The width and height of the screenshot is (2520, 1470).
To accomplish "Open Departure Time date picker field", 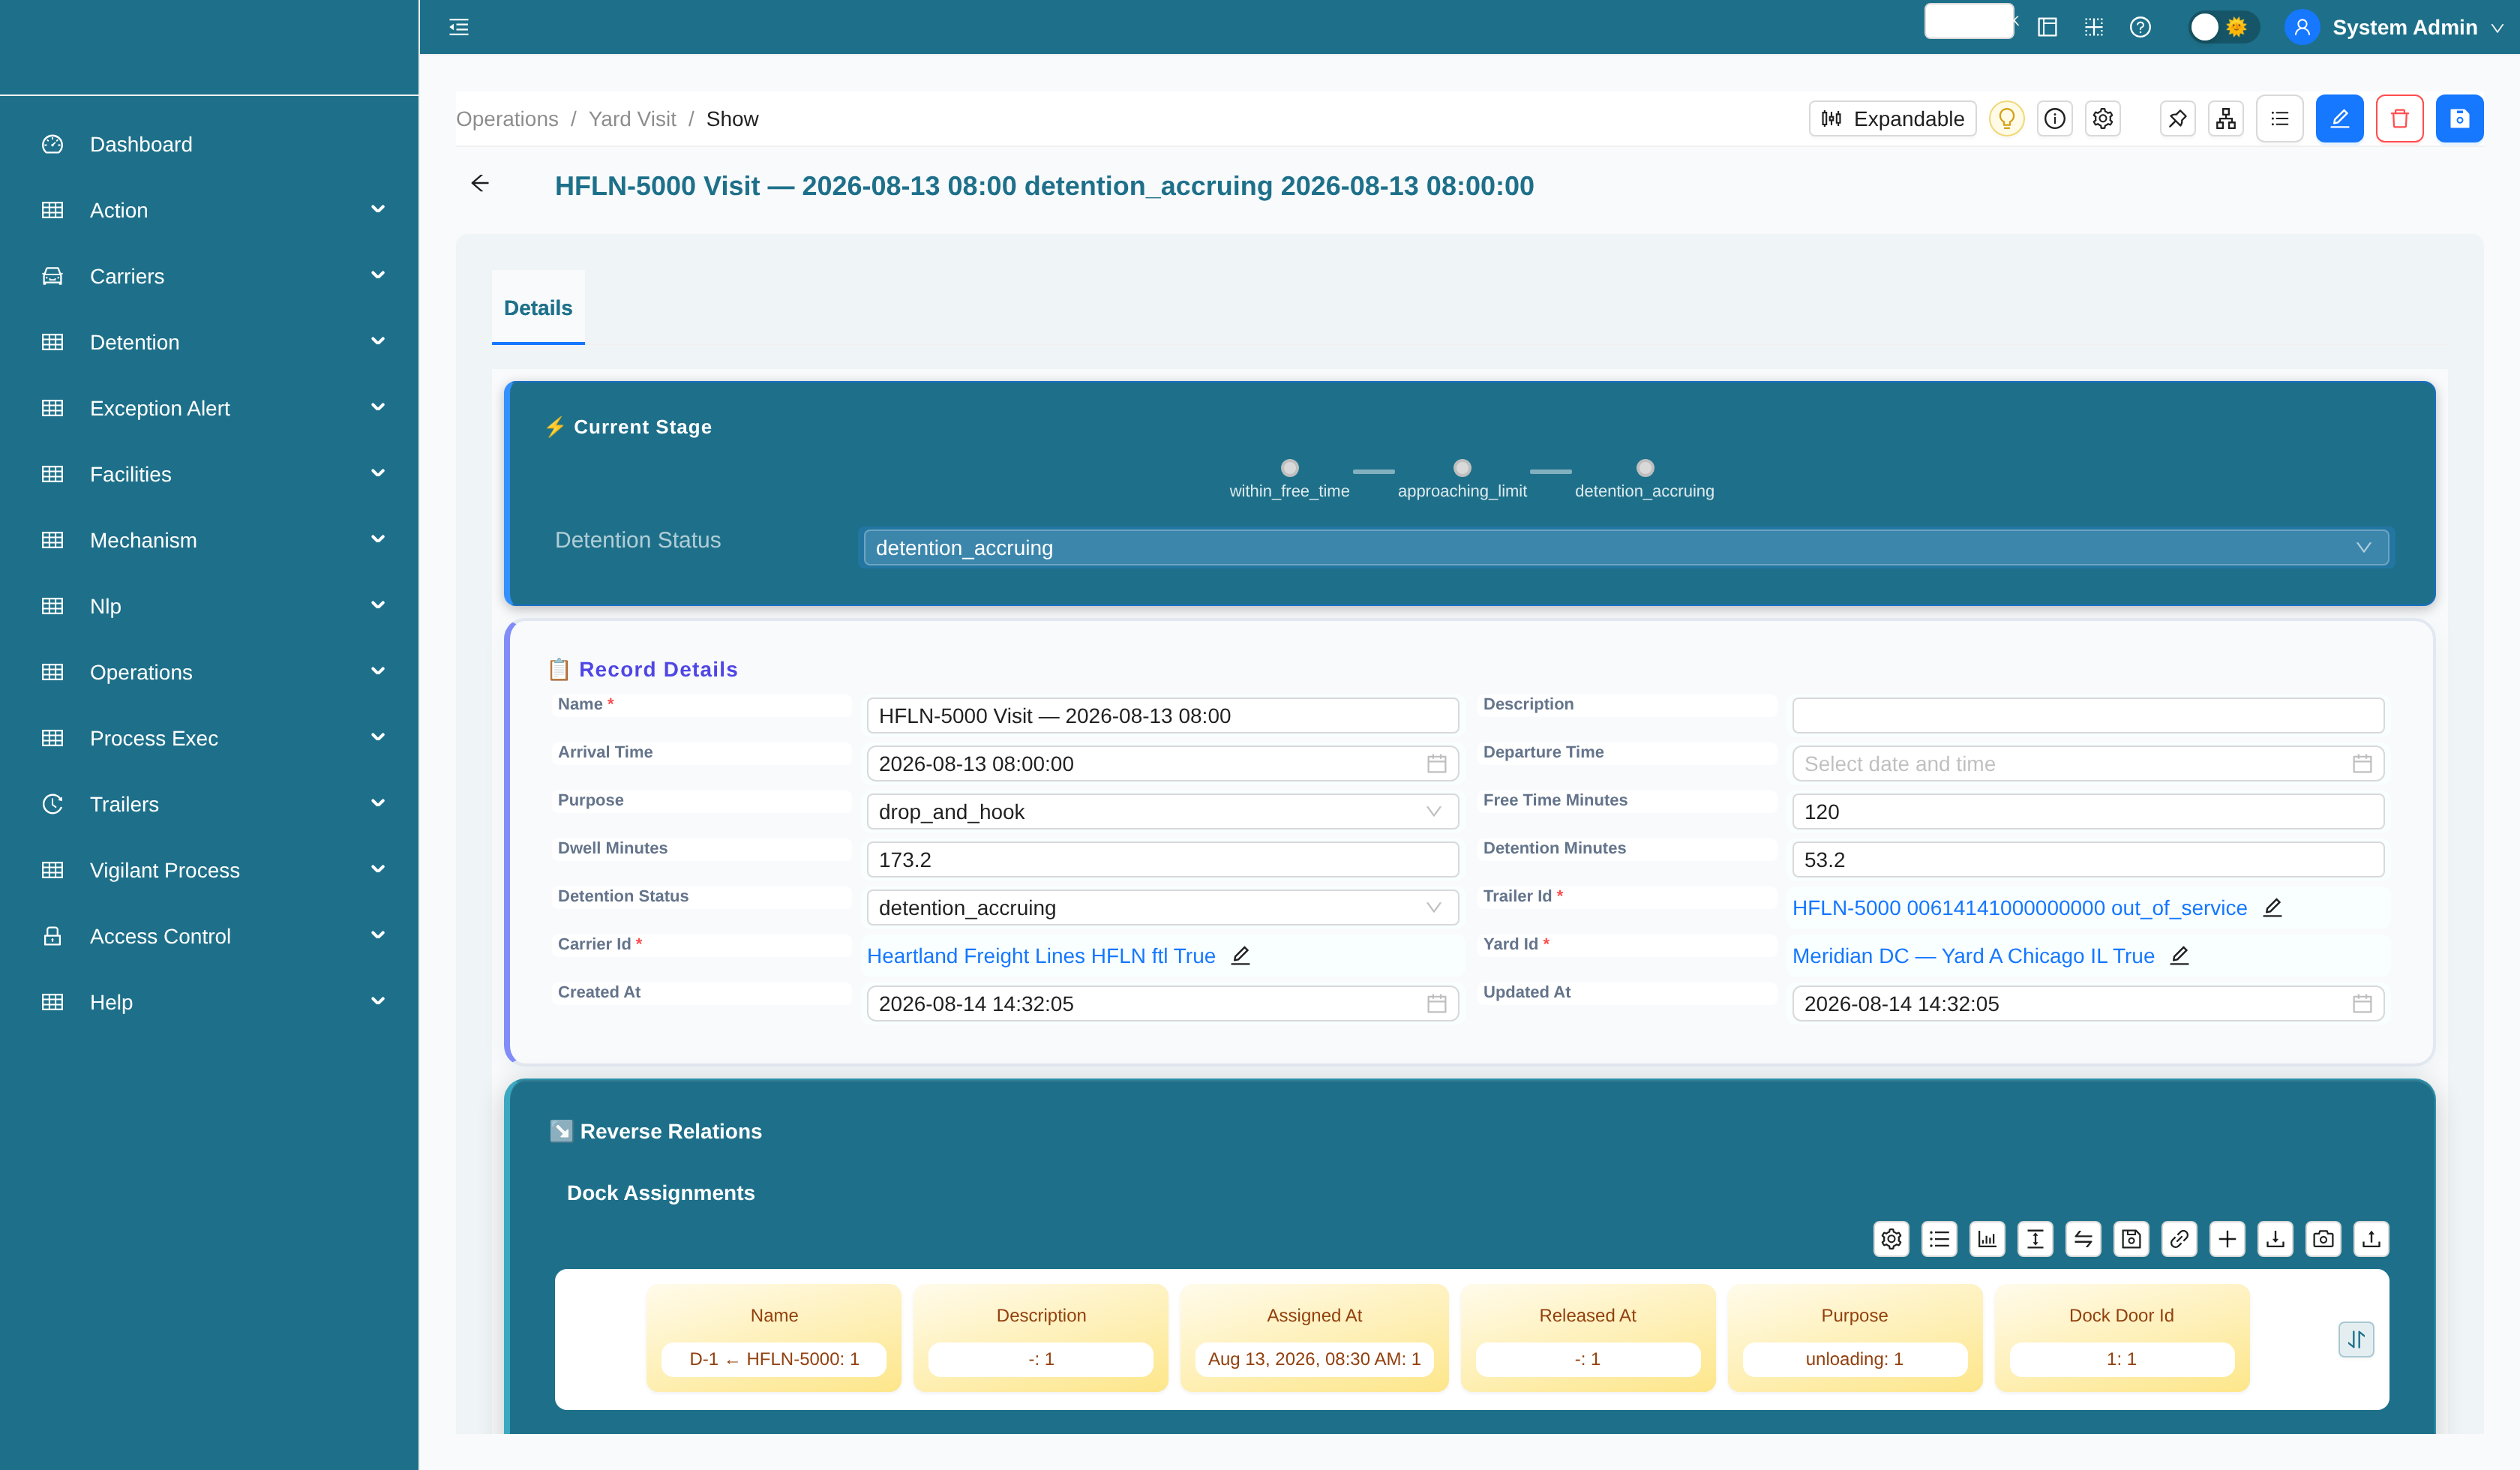I will click(x=2088, y=764).
